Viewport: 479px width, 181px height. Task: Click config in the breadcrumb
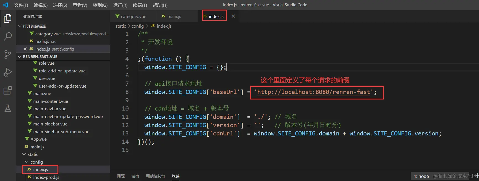[x=137, y=26]
